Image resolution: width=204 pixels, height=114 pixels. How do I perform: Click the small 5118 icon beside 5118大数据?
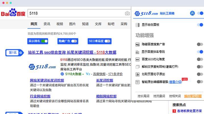pos(62,74)
